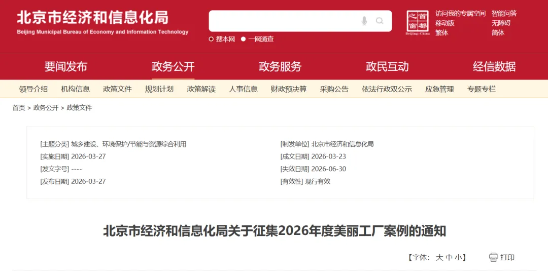548x277 pixels.
Task: Go to 机构信息 submenu
Action: click(76, 89)
